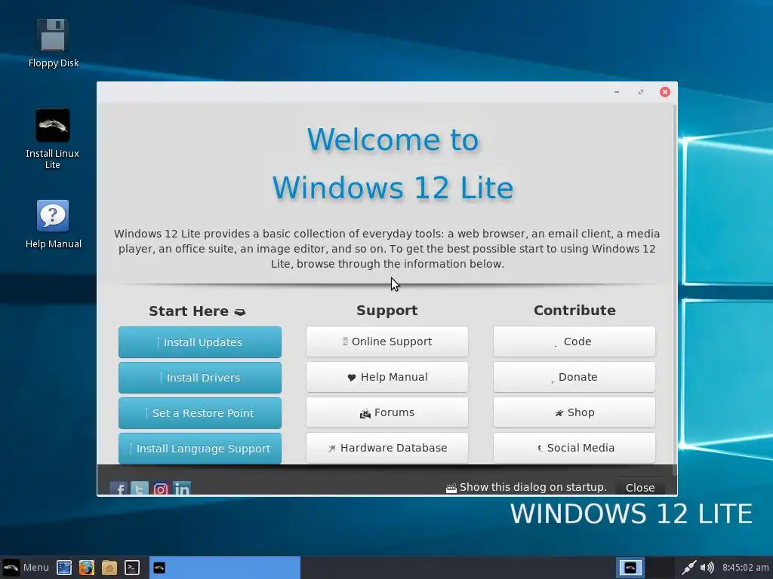Open the Menu start button
Image resolution: width=773 pixels, height=579 pixels.
tap(26, 568)
